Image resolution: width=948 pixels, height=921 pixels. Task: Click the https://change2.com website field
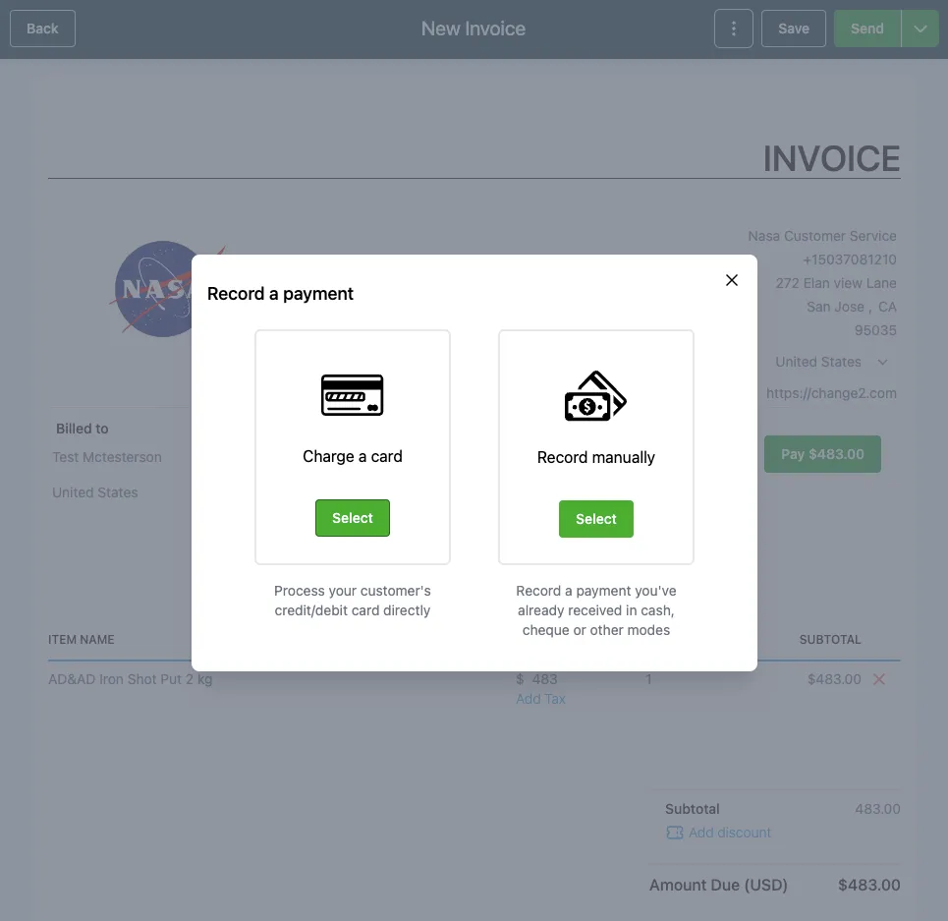pyautogui.click(x=831, y=393)
